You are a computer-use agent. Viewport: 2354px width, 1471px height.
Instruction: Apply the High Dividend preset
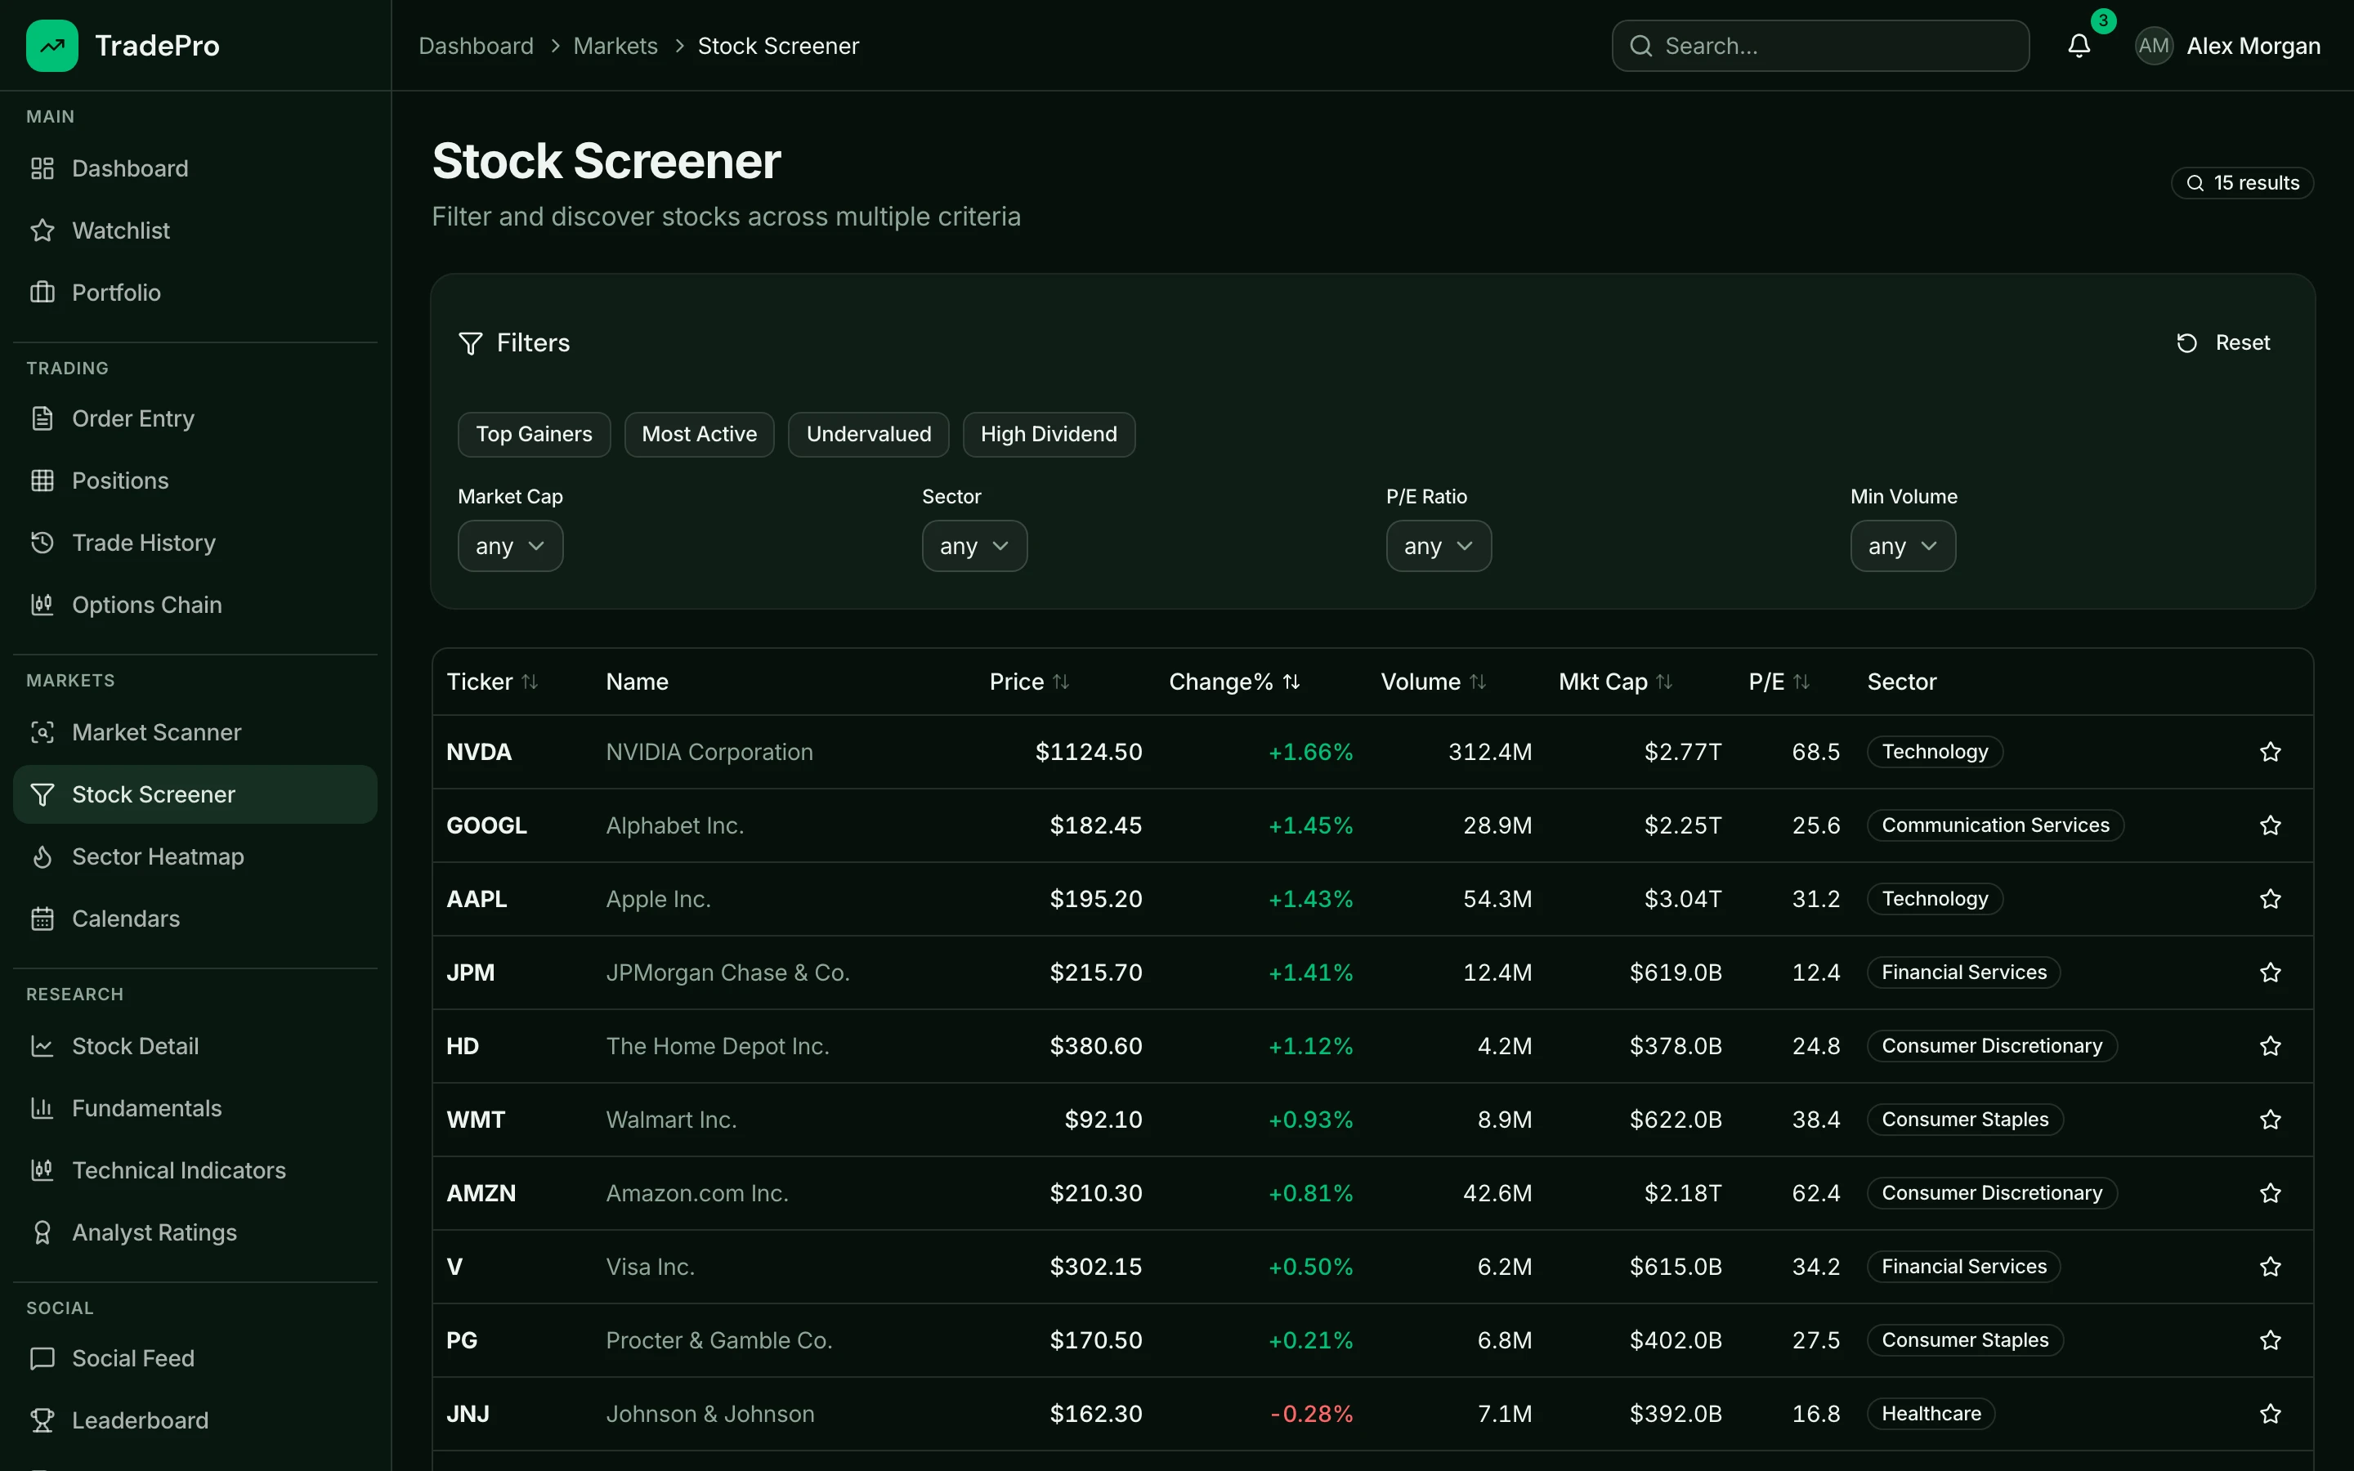tap(1049, 435)
